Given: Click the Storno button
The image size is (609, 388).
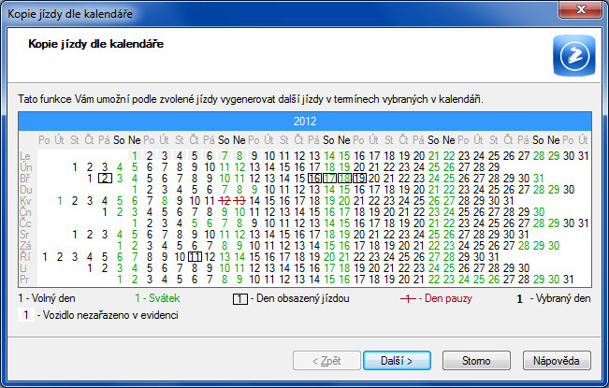Looking at the screenshot, I should pyautogui.click(x=476, y=361).
